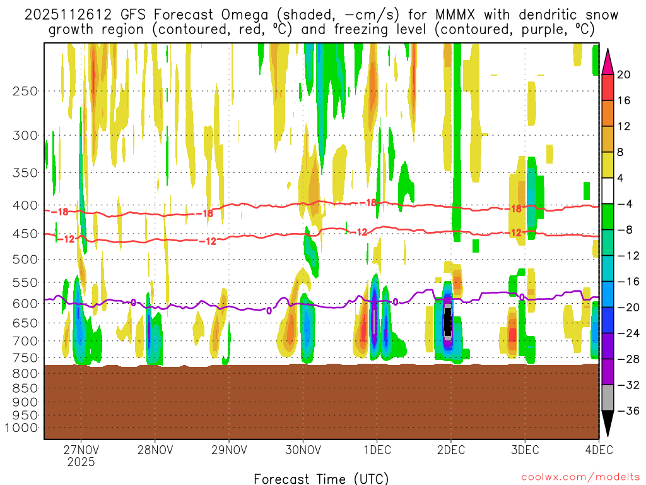Select the red swatch between 16 and 20
The height and width of the screenshot is (485, 646).
pyautogui.click(x=608, y=87)
